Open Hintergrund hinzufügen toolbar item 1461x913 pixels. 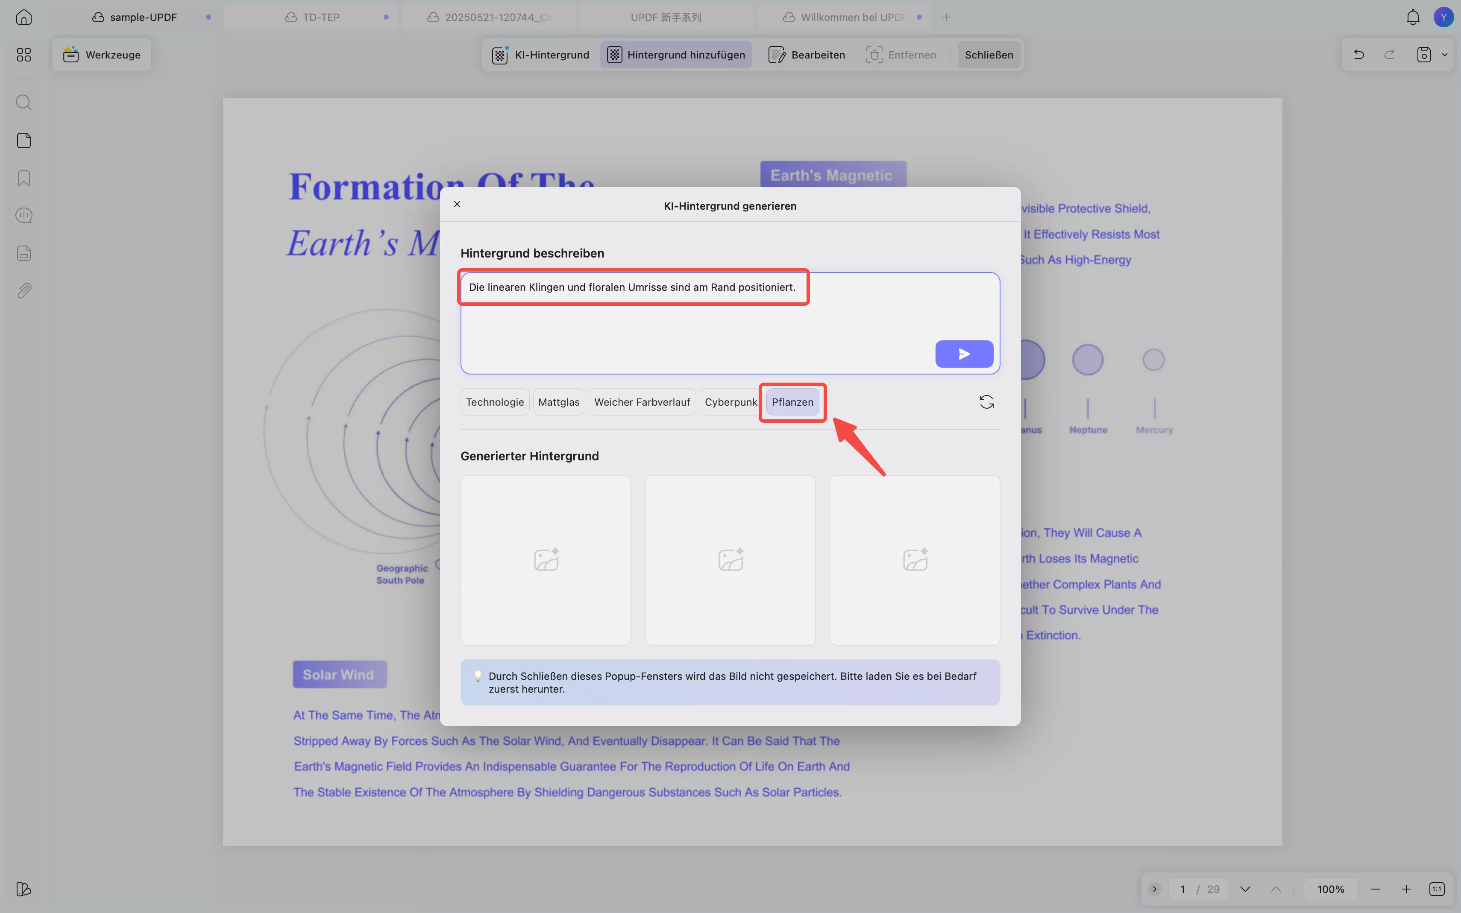pos(676,55)
